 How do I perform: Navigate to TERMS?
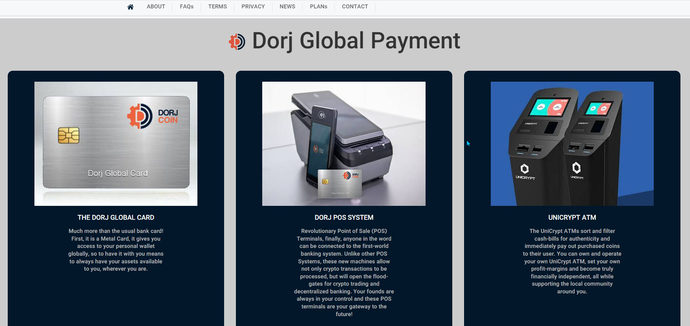218,7
